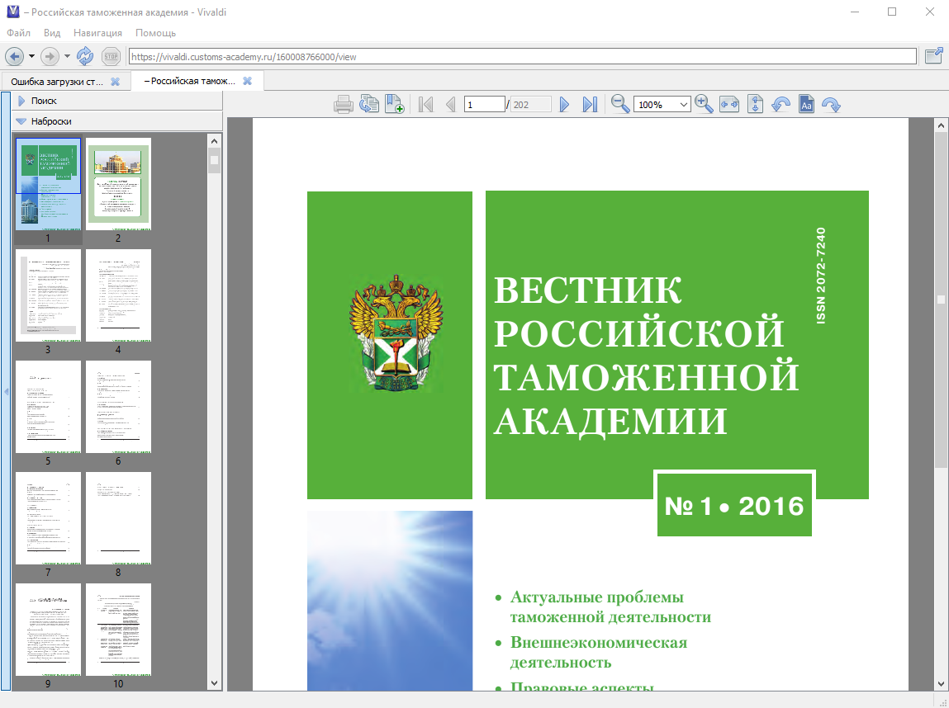The width and height of the screenshot is (949, 708).
Task: Open page 10 thumbnail
Action: pos(118,630)
